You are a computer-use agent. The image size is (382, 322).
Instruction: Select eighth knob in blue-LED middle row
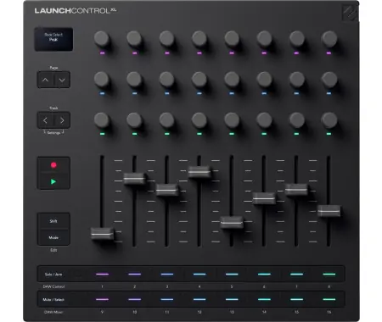pos(329,80)
